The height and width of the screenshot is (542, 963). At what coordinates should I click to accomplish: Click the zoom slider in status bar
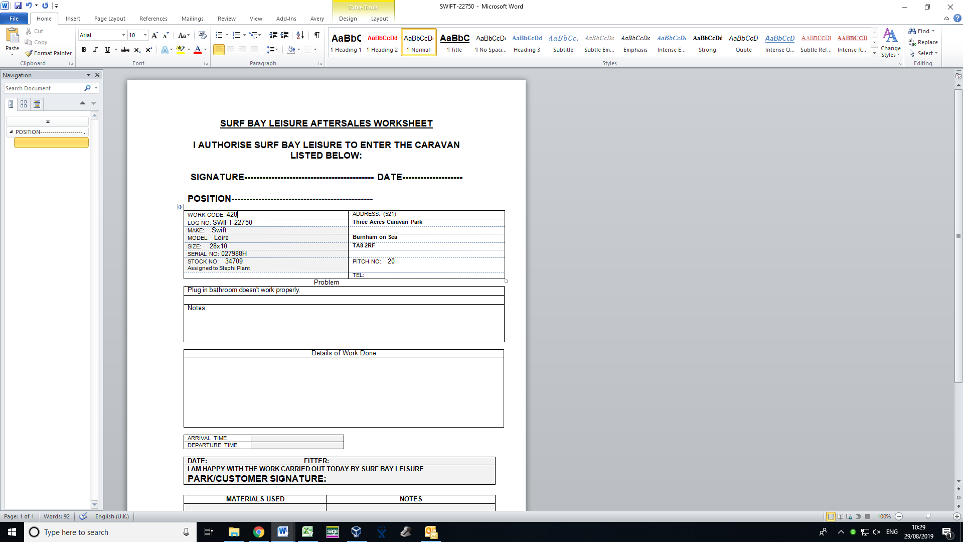pyautogui.click(x=928, y=516)
